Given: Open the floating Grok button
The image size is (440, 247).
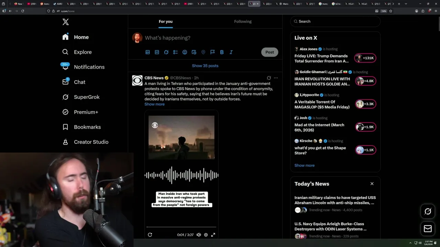Looking at the screenshot, I should pos(428,212).
